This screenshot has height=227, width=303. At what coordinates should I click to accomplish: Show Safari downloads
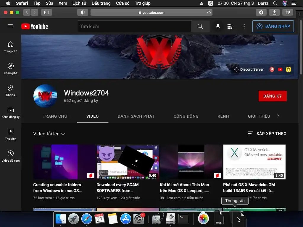261,12
